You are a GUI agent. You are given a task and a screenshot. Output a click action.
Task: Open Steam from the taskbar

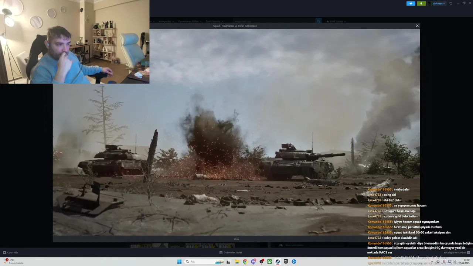coord(278,262)
